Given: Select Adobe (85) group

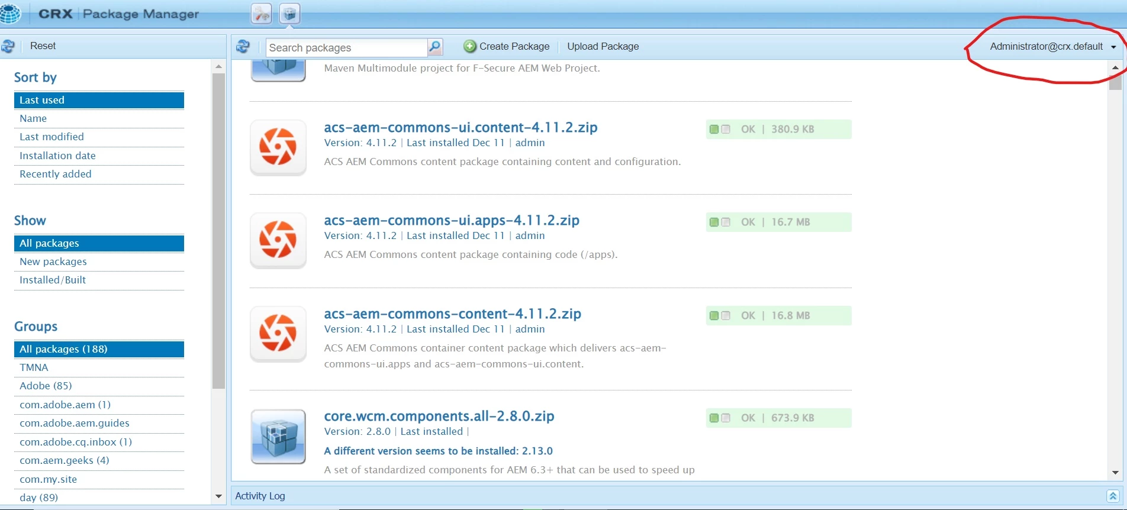Looking at the screenshot, I should pyautogui.click(x=99, y=386).
